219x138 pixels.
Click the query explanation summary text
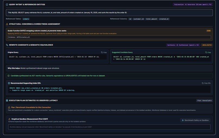tap(67, 13)
